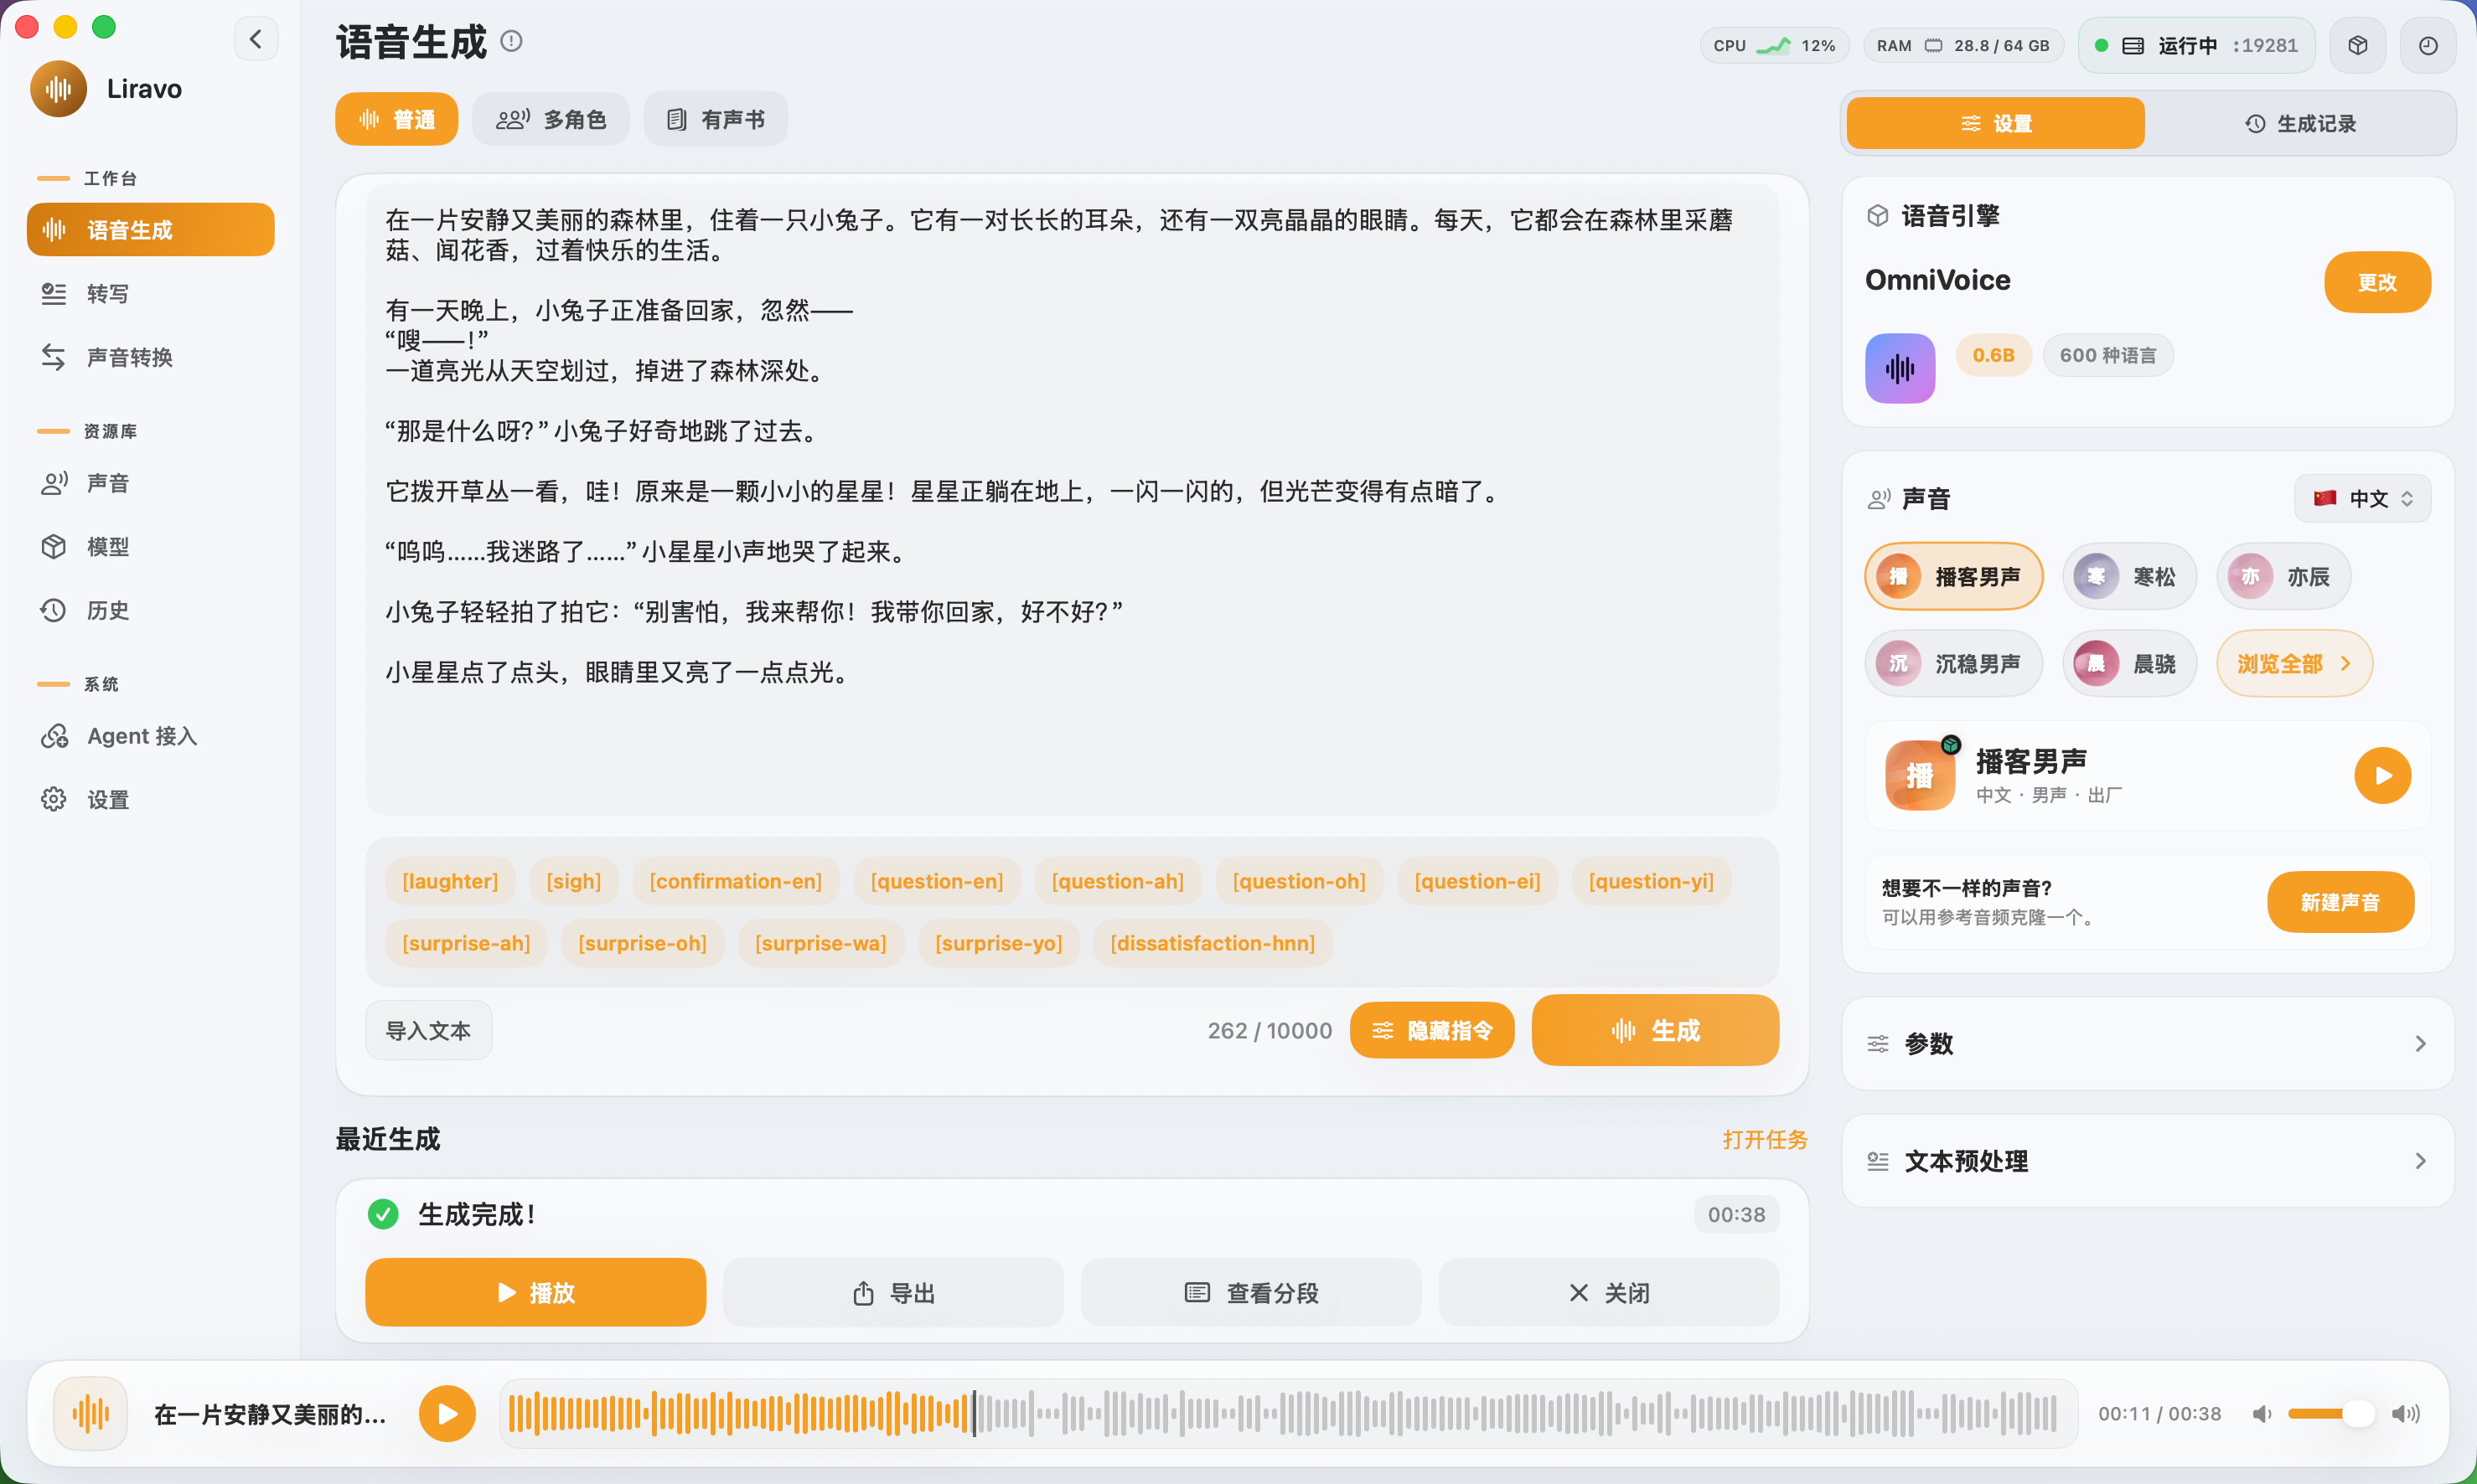The width and height of the screenshot is (2477, 1484).
Task: Open 转写 in the sidebar
Action: (150, 294)
